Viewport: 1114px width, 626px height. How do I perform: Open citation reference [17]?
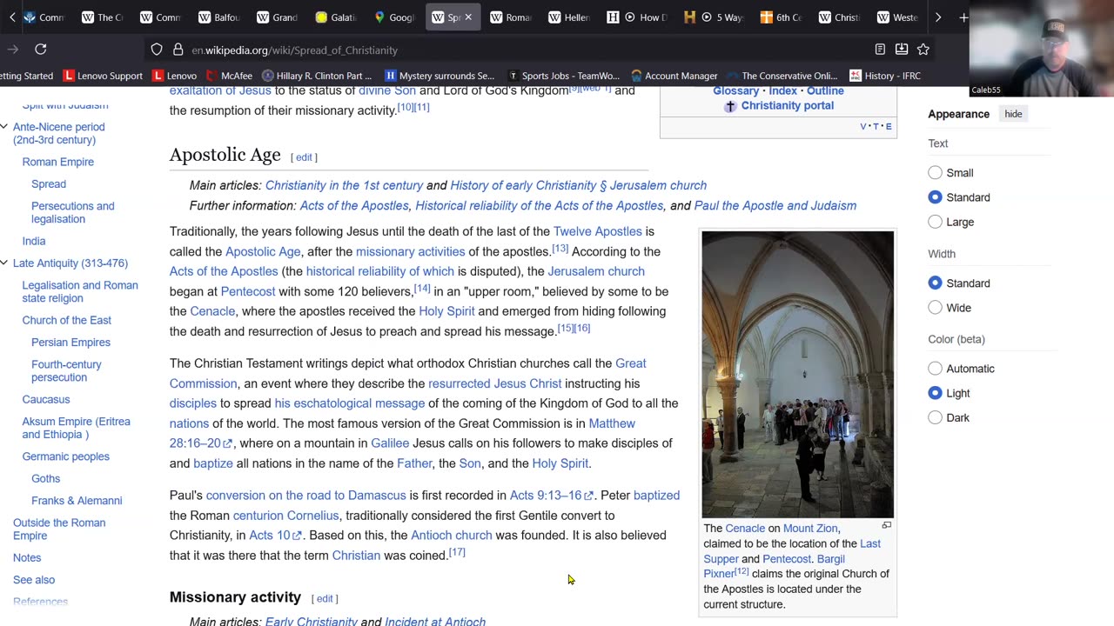[457, 552]
